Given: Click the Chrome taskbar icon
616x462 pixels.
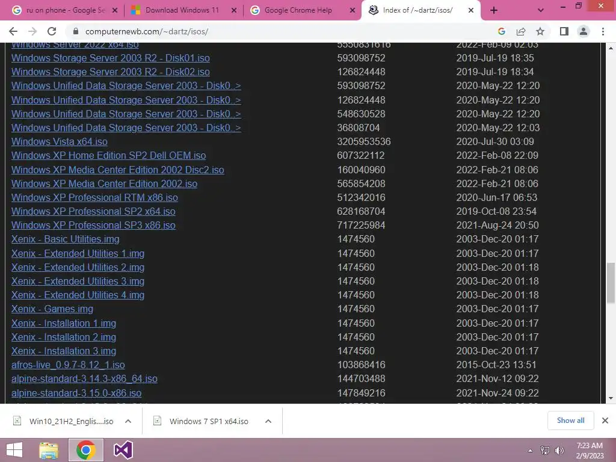Looking at the screenshot, I should click(x=85, y=450).
